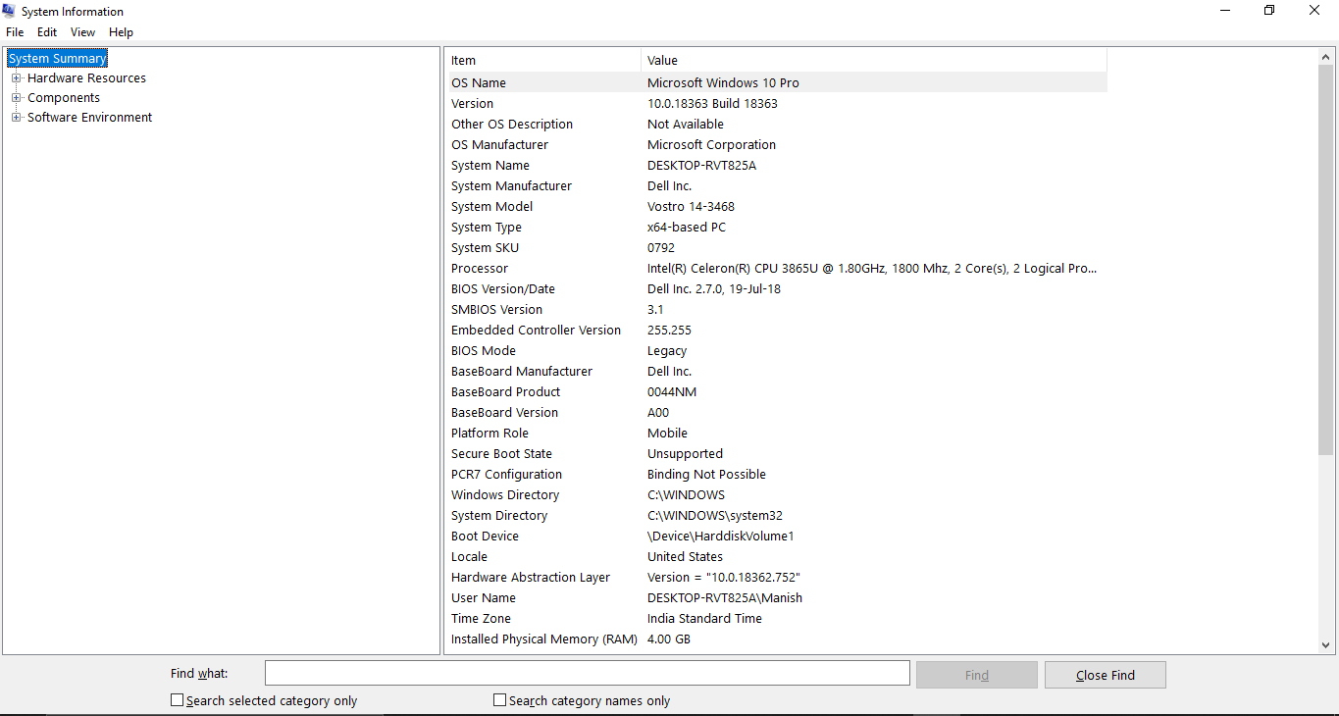The image size is (1339, 716).
Task: Expand the Software Environment tree node
Action: click(x=16, y=118)
